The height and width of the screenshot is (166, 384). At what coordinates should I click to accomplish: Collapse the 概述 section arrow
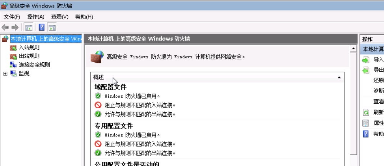[339, 77]
